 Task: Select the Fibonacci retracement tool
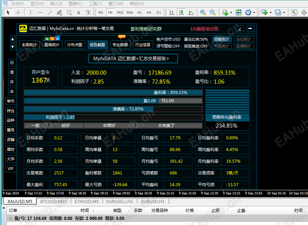click(69, 13)
